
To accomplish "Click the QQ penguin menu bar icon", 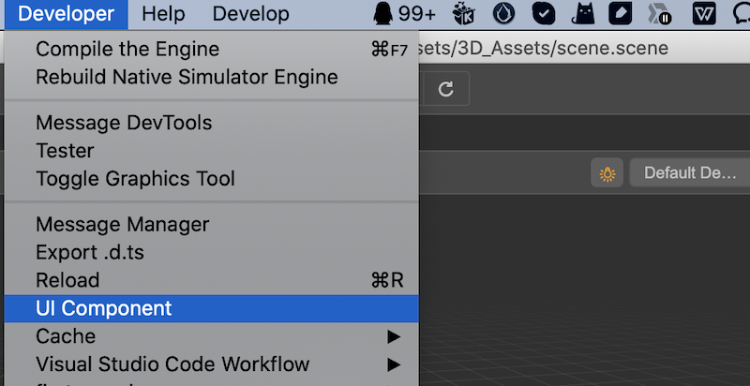I will (x=383, y=14).
